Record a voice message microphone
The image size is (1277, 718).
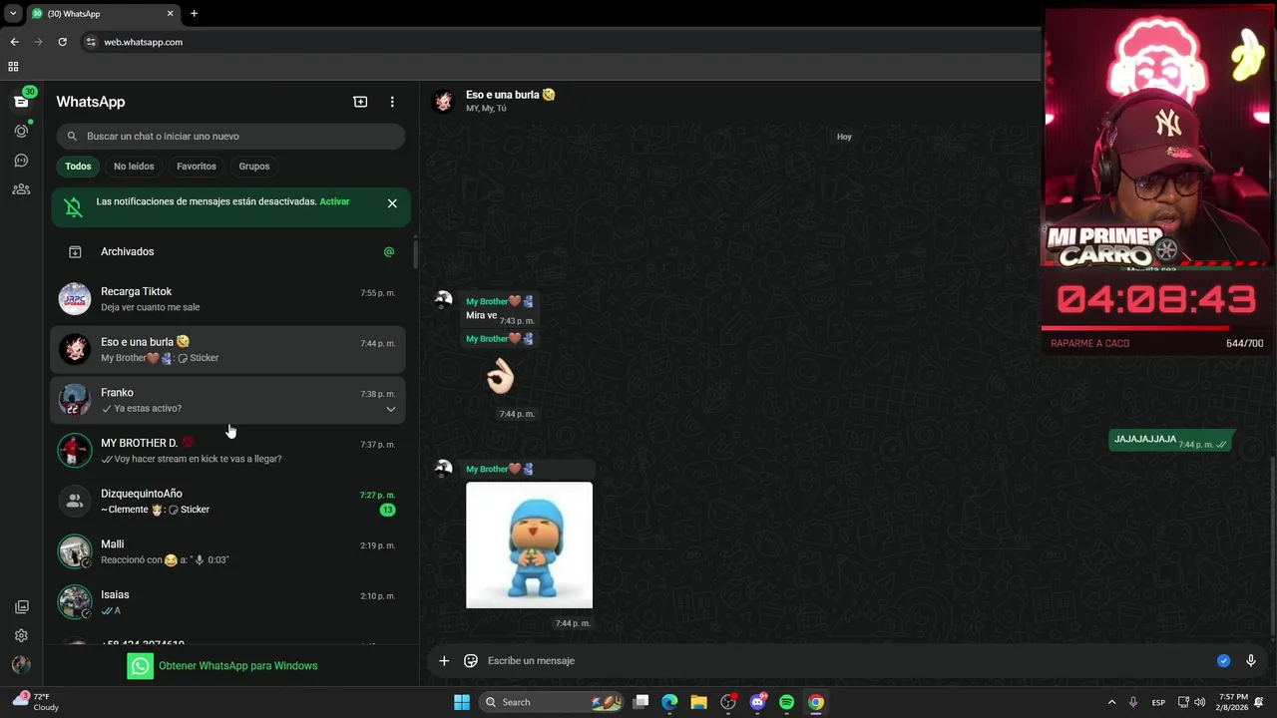pos(1250,660)
